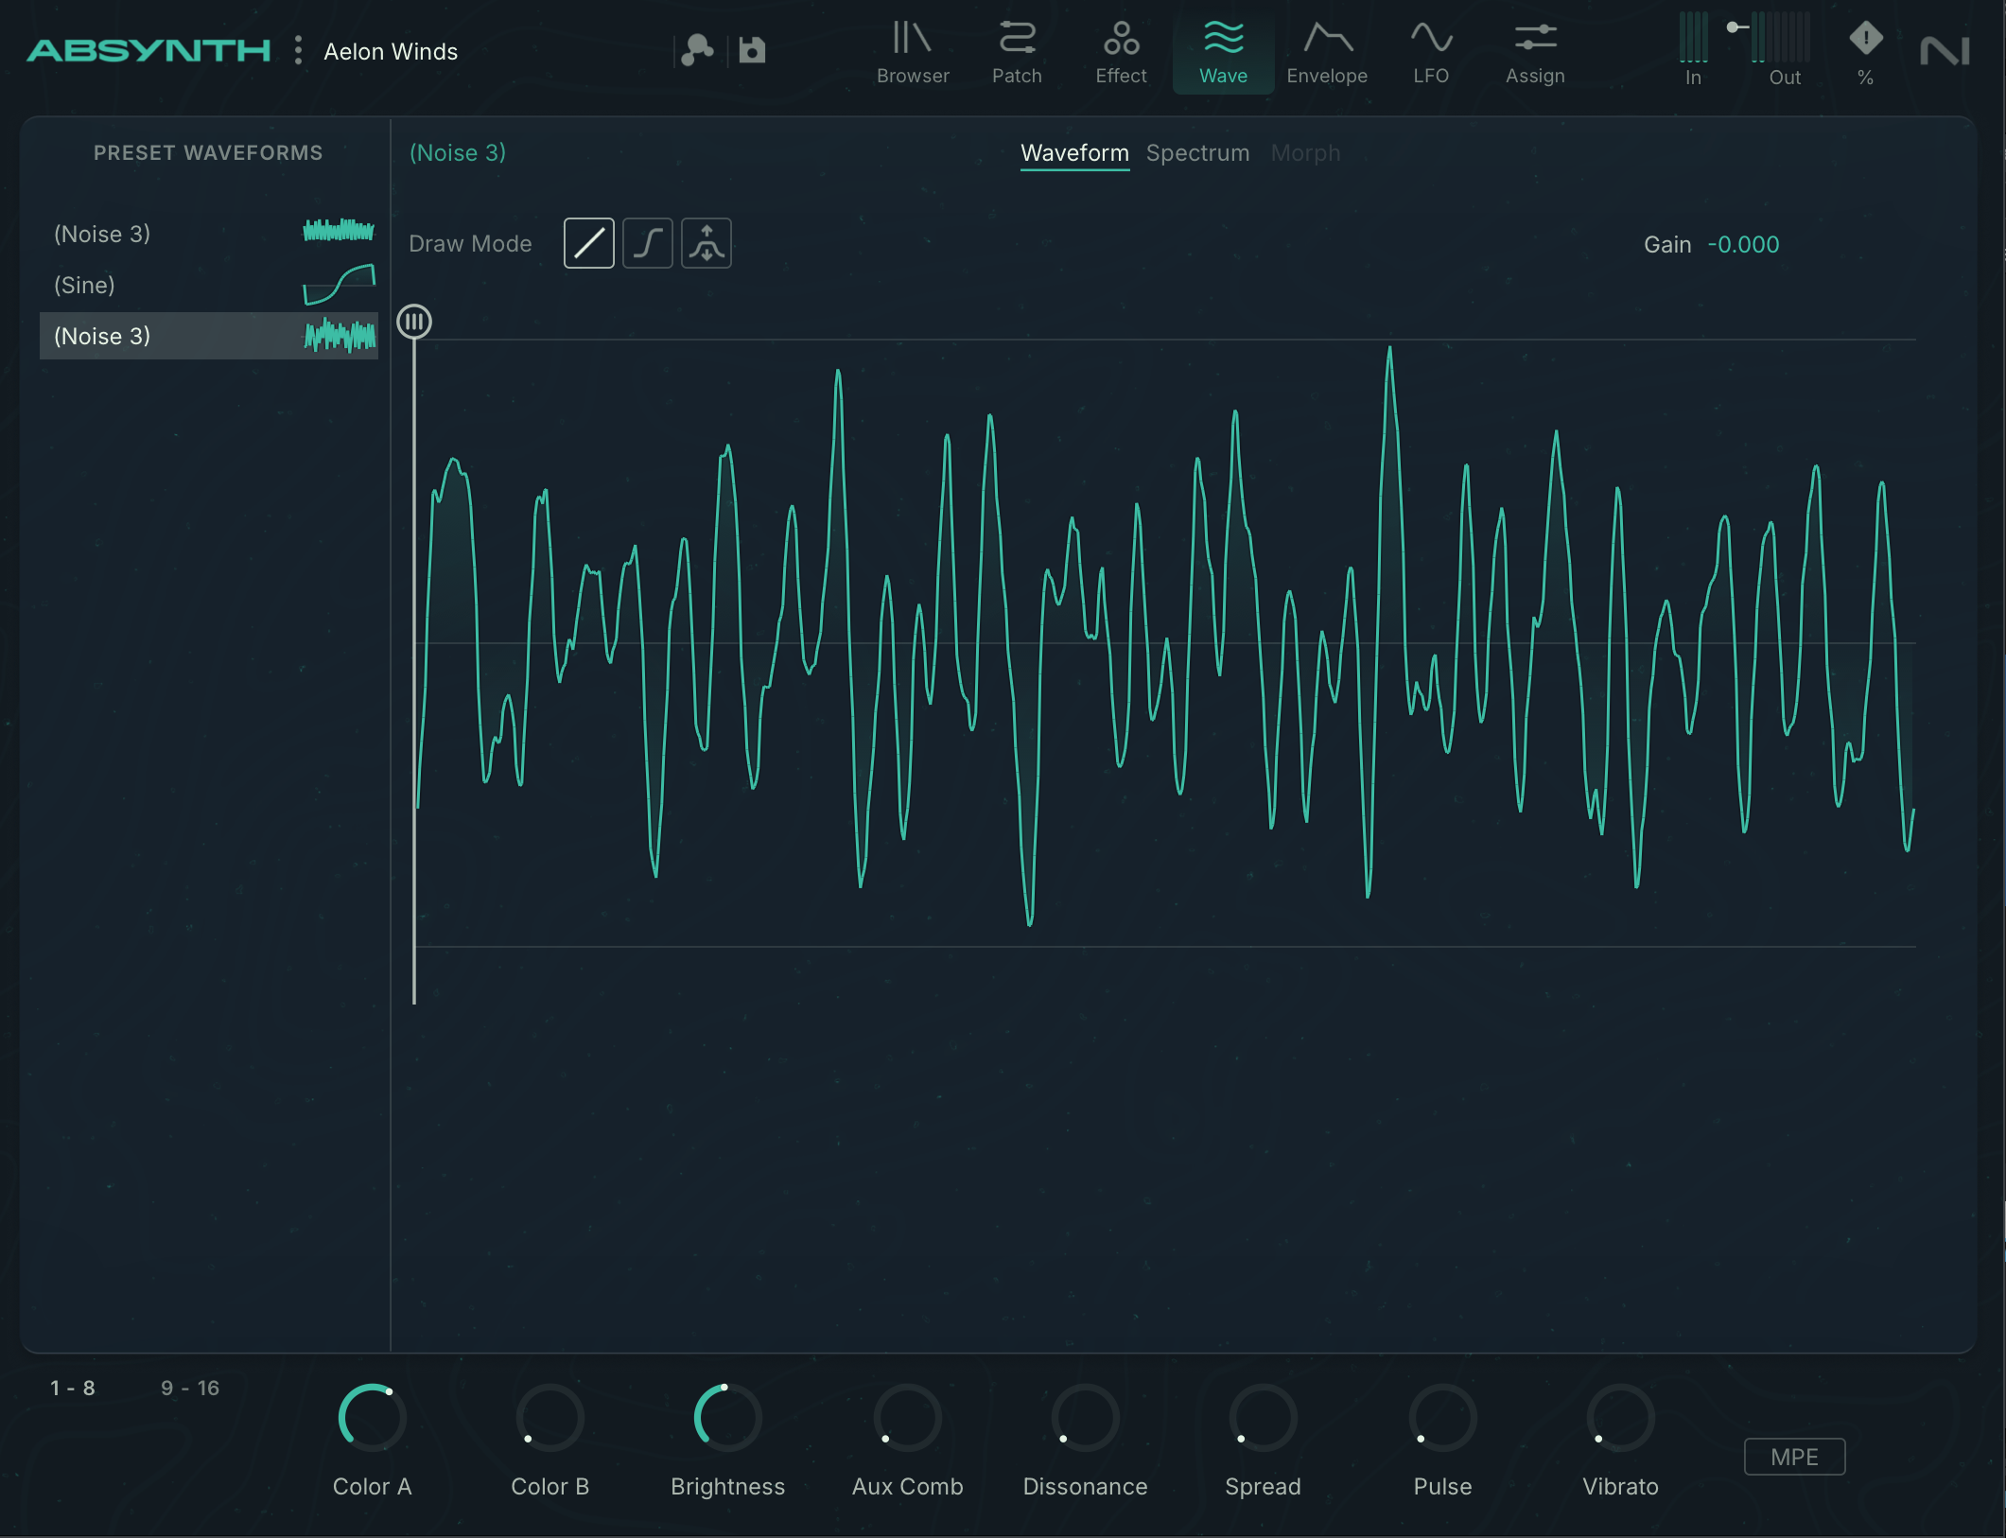The image size is (2006, 1538).
Task: Click the Brightness macro knob
Action: 727,1418
